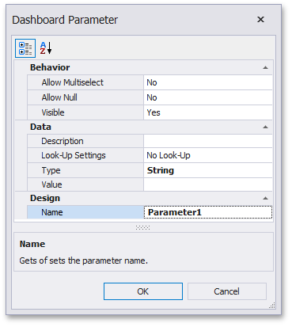
Task: Select the Allow Null value cell
Action: pyautogui.click(x=208, y=97)
